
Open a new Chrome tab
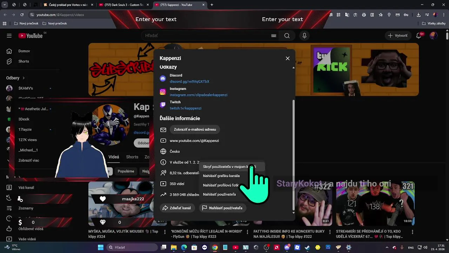(212, 5)
